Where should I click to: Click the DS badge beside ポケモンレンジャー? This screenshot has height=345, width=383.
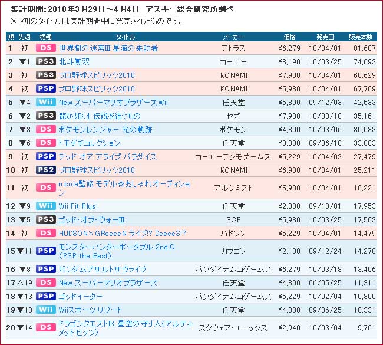pos(46,129)
